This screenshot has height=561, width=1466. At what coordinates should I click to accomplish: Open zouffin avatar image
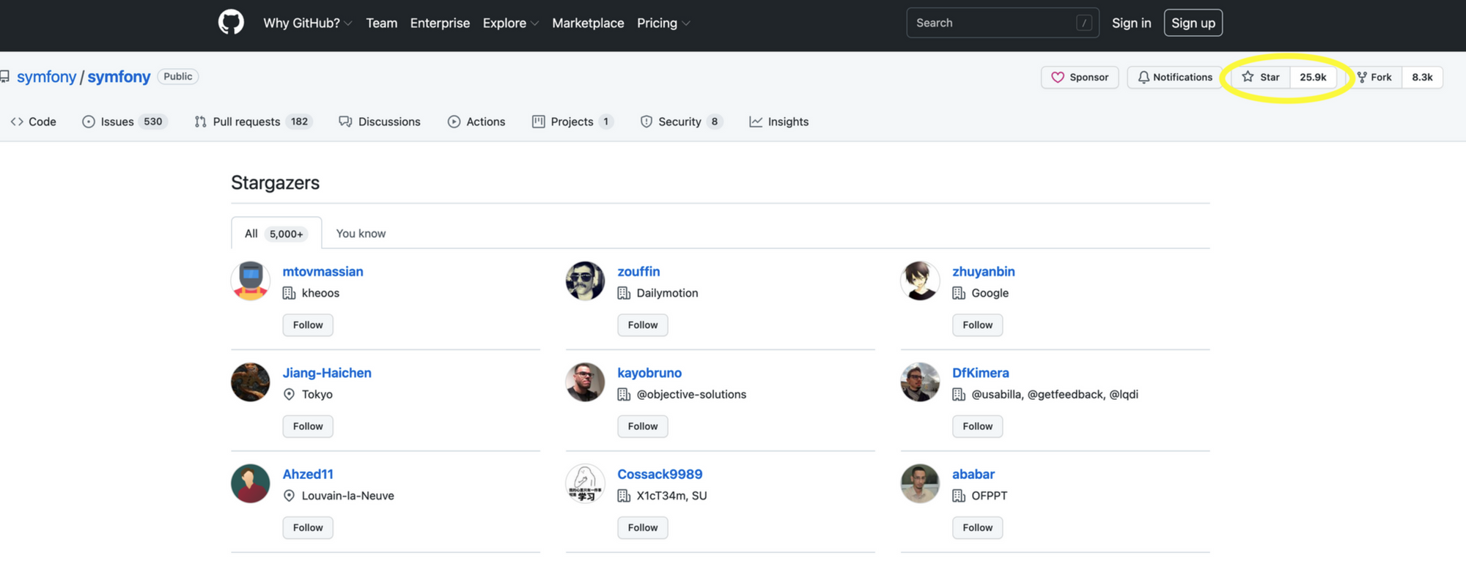point(585,280)
